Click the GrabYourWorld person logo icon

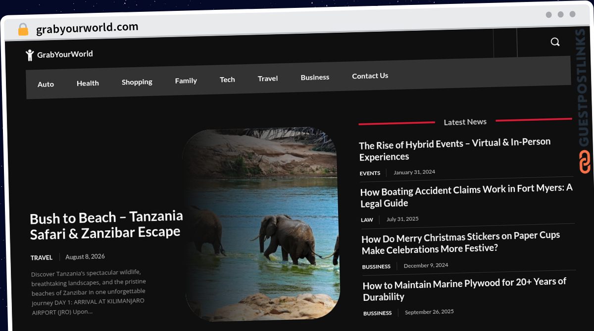[30, 55]
